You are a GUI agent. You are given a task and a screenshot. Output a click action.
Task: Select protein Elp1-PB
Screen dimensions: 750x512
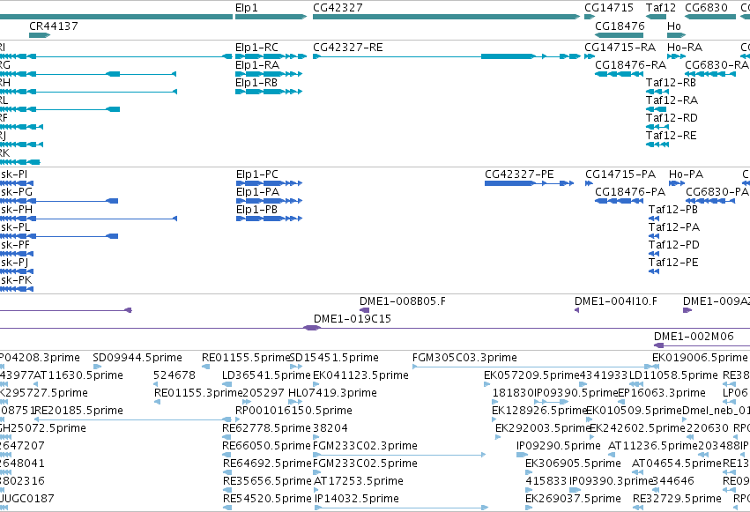point(270,219)
